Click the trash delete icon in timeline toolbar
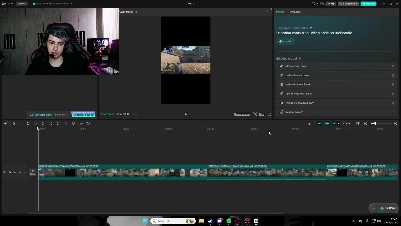The width and height of the screenshot is (401, 226). point(66,123)
